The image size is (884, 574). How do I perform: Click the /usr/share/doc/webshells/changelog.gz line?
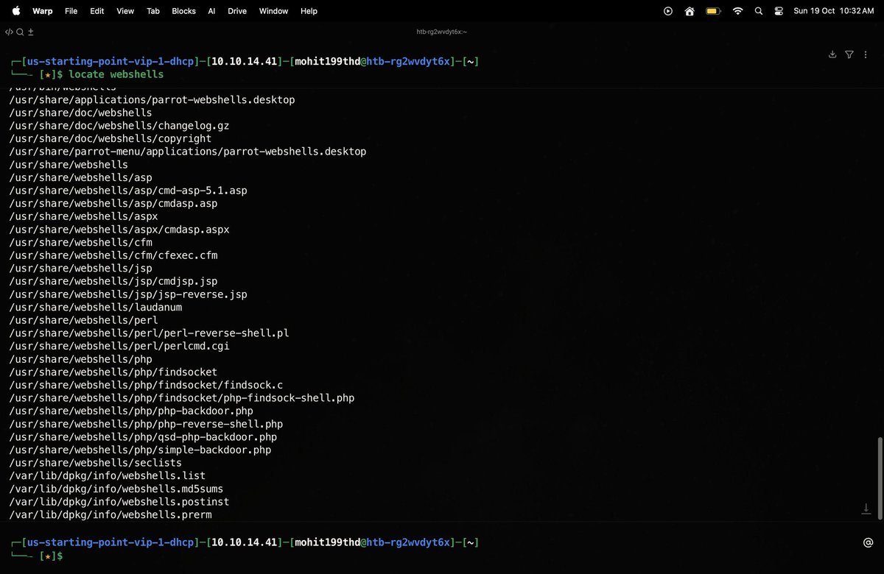pyautogui.click(x=119, y=125)
